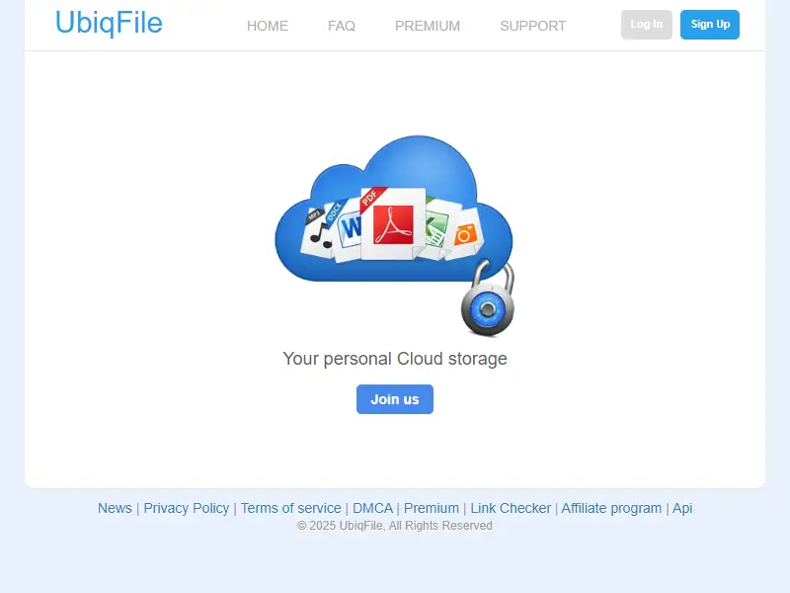Open the Api footer link
Viewport: 790px width, 593px height.
click(682, 508)
